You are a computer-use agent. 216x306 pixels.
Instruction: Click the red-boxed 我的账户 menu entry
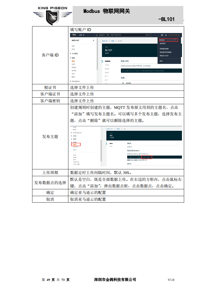pos(169,40)
